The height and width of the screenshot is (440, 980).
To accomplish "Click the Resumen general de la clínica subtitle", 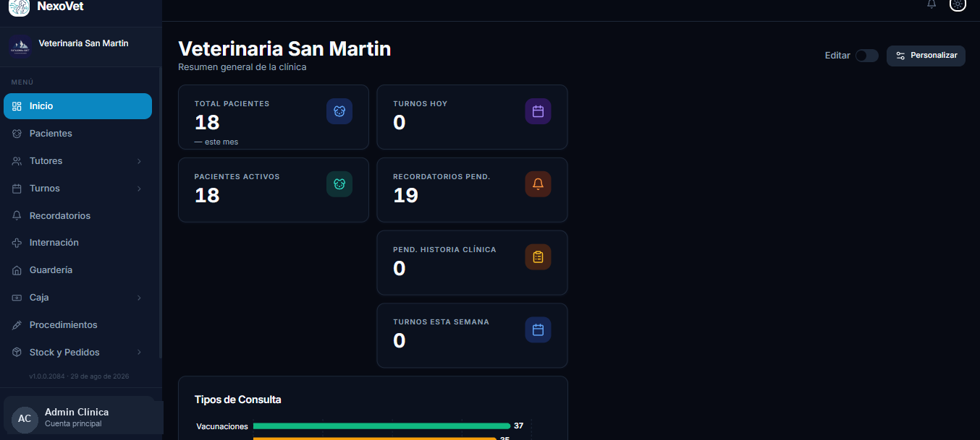I will pyautogui.click(x=242, y=67).
